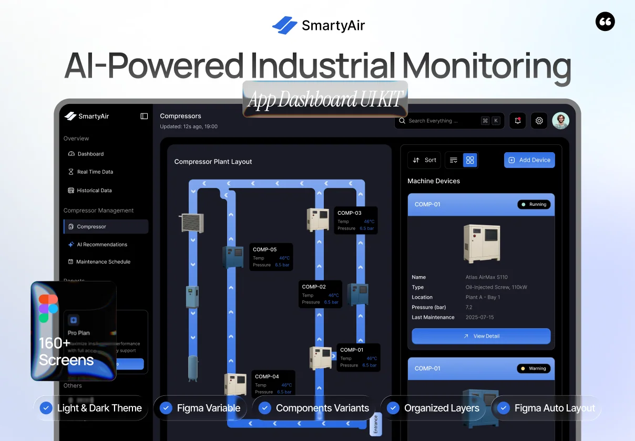This screenshot has height=441, width=635.
Task: Select COMP-04 compressor icon on layout
Action: coord(235,385)
